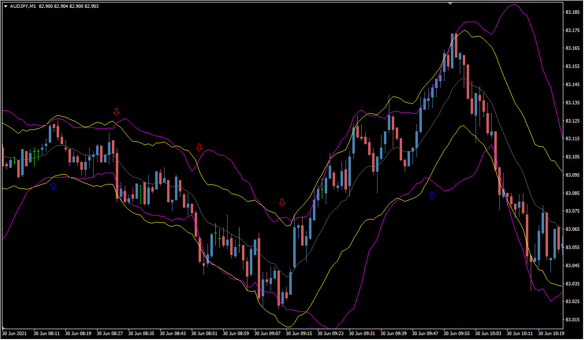Image resolution: width=584 pixels, height=340 pixels.
Task: Click the AUDJPY,M1 symbol title
Action: 23,6
